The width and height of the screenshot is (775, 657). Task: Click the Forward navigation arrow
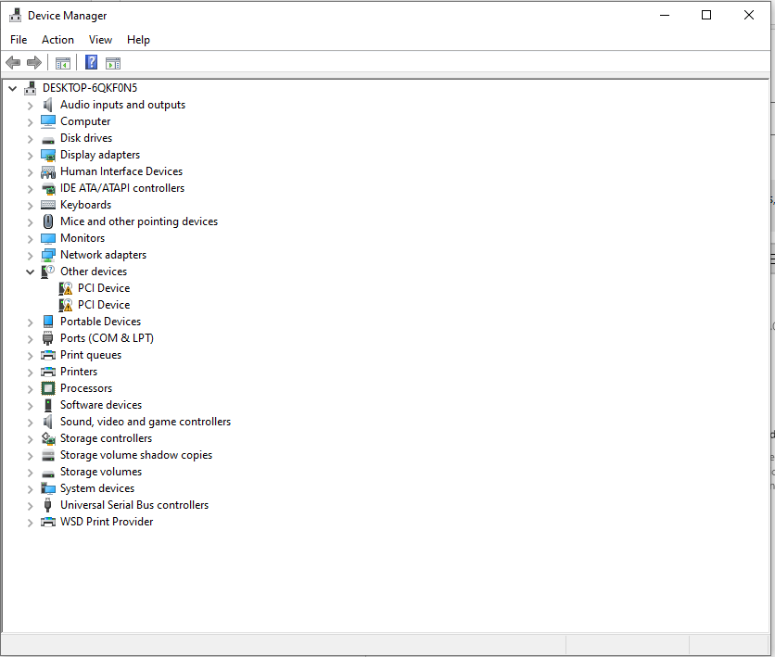tap(34, 62)
